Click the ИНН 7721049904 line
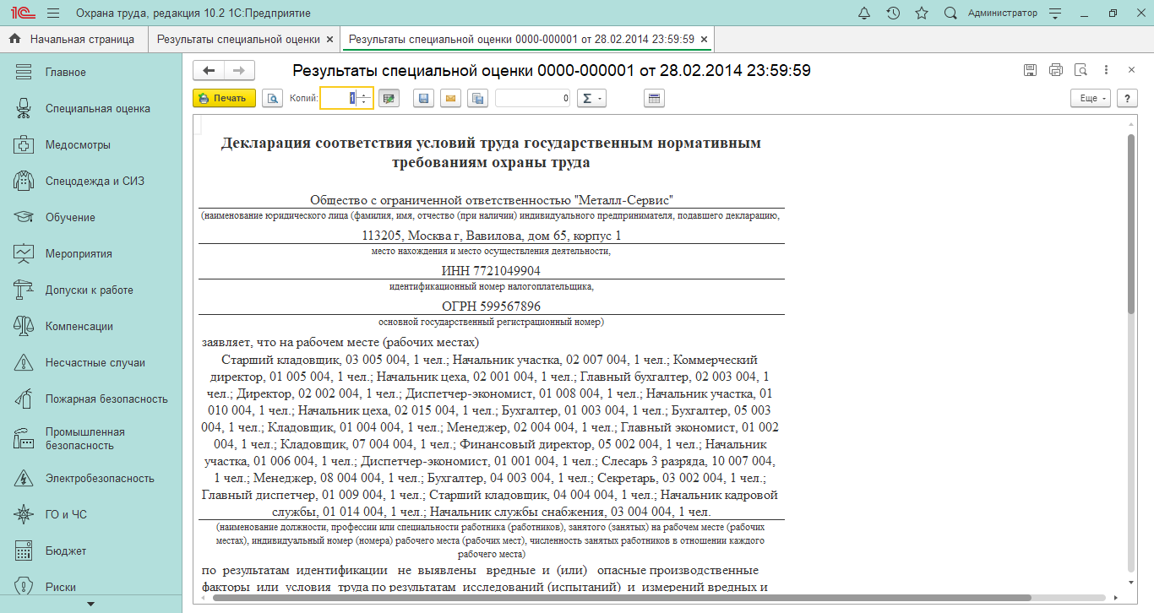Viewport: 1154px width, 613px height. 491,271
